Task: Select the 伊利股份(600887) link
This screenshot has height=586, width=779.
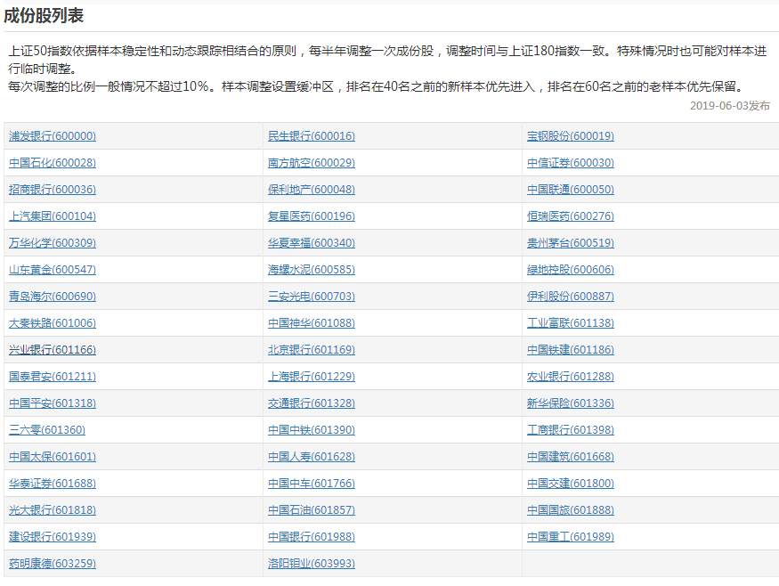Action: (x=571, y=297)
